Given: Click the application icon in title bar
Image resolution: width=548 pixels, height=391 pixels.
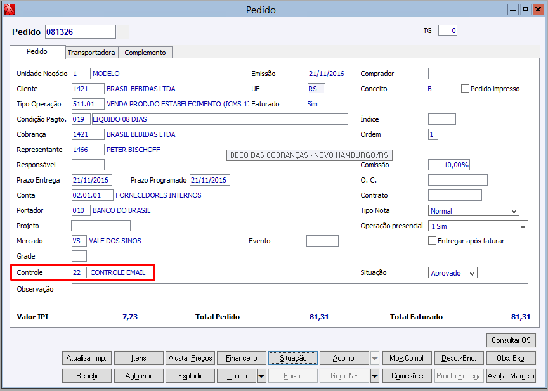Looking at the screenshot, I should [9, 10].
